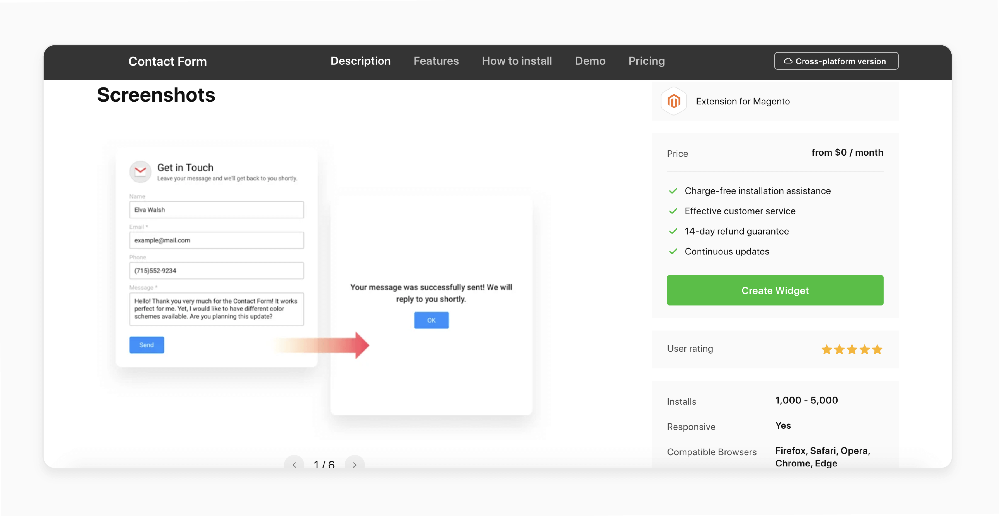Image resolution: width=999 pixels, height=516 pixels.
Task: Click 'Charge-free installation assistance' item
Action: [x=757, y=191]
